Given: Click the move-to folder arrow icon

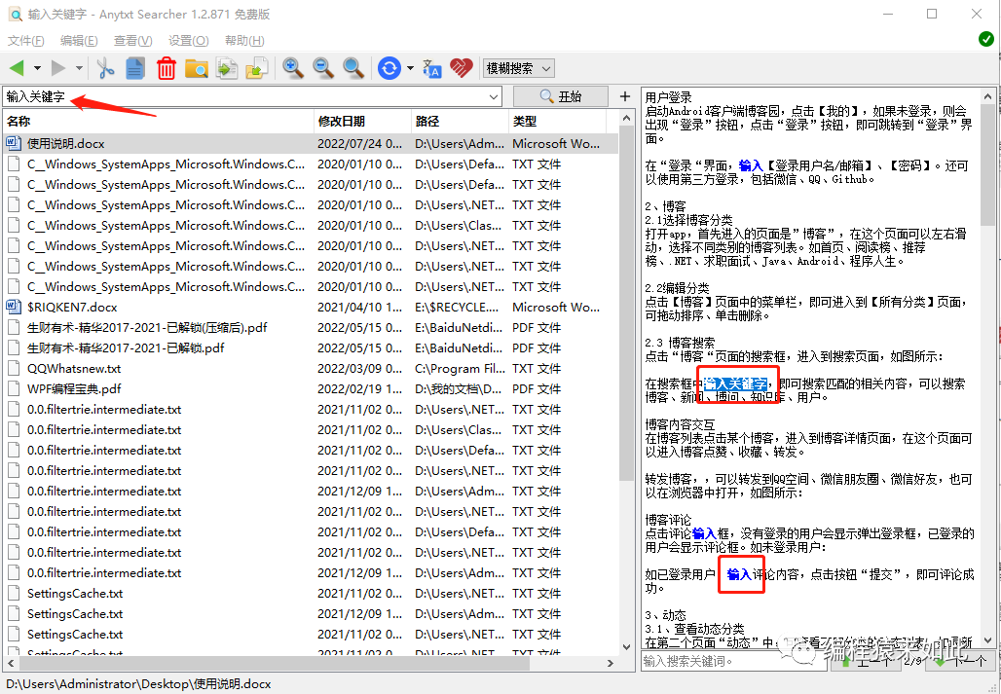Looking at the screenshot, I should pos(257,67).
